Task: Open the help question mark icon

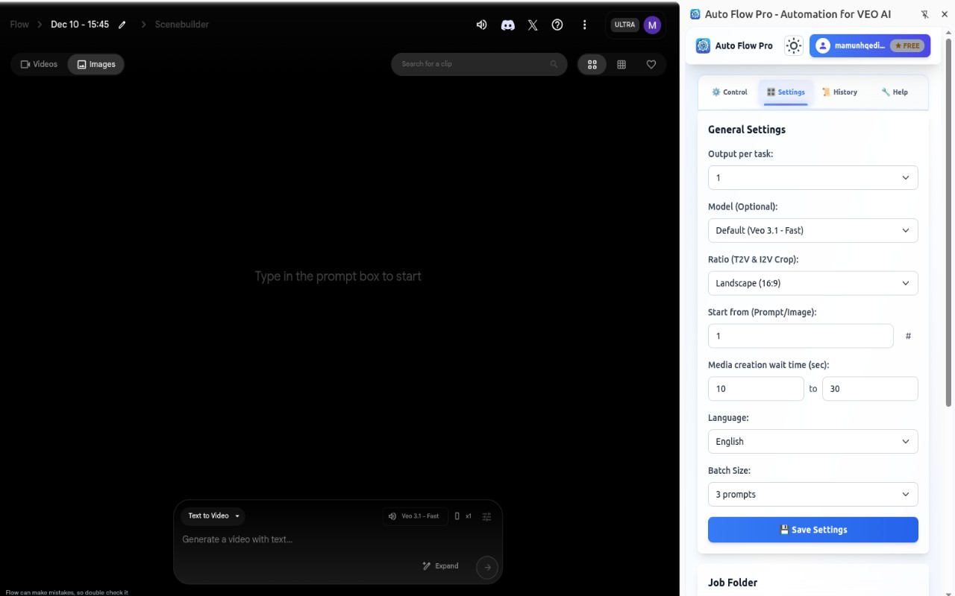Action: point(557,25)
